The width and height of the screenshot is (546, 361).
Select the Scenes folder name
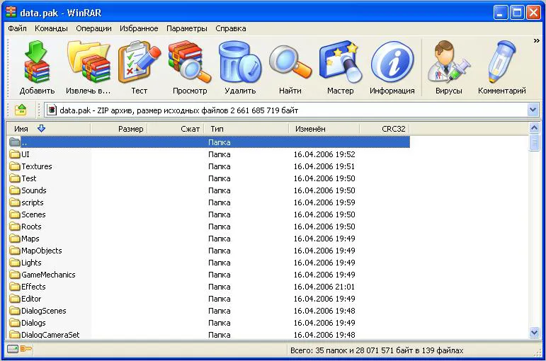point(33,214)
